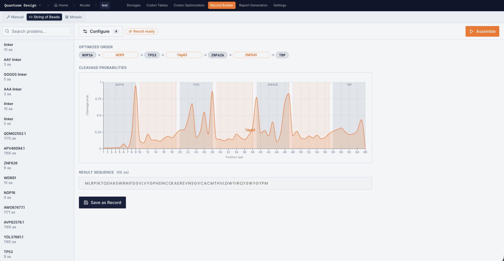Click the Ncode breadcrumb link

(x=85, y=5)
